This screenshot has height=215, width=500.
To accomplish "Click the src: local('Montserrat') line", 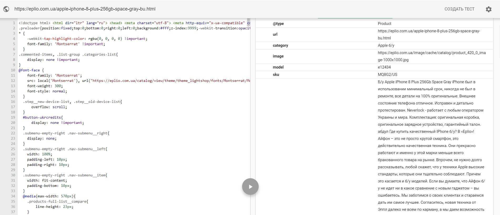I will [138, 81].
